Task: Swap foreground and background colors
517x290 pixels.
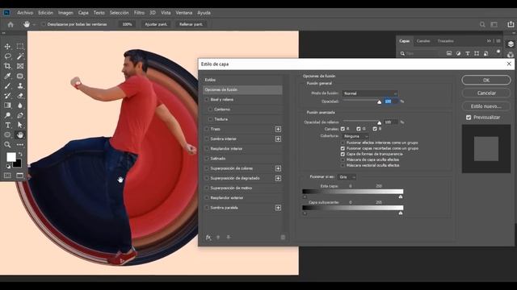Action: coord(20,154)
